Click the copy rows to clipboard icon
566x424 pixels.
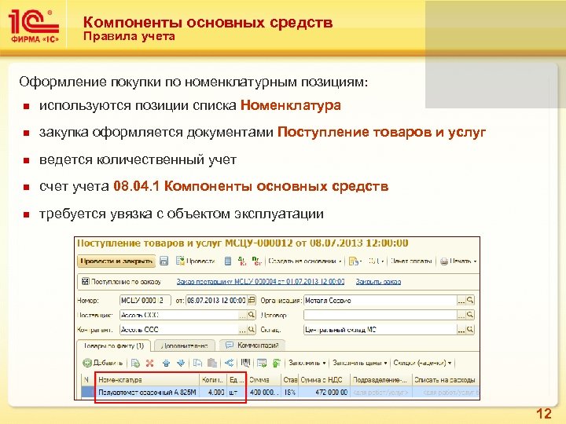click(x=197, y=363)
